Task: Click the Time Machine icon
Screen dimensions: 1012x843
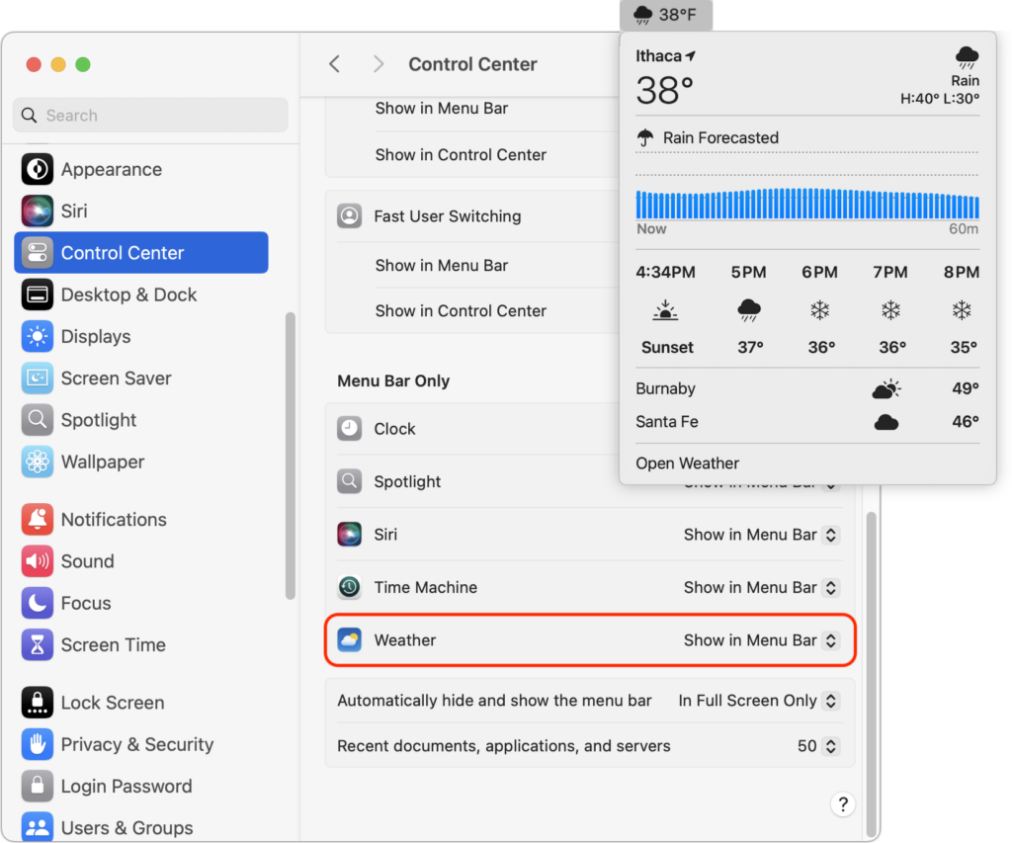Action: 349,587
